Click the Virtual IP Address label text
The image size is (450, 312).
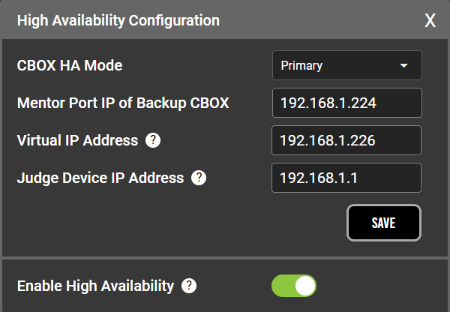[77, 140]
